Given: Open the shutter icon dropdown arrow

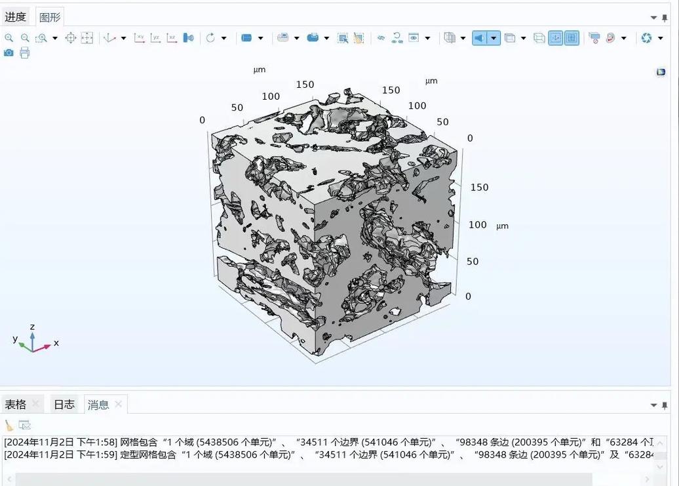Looking at the screenshot, I should pos(660,38).
